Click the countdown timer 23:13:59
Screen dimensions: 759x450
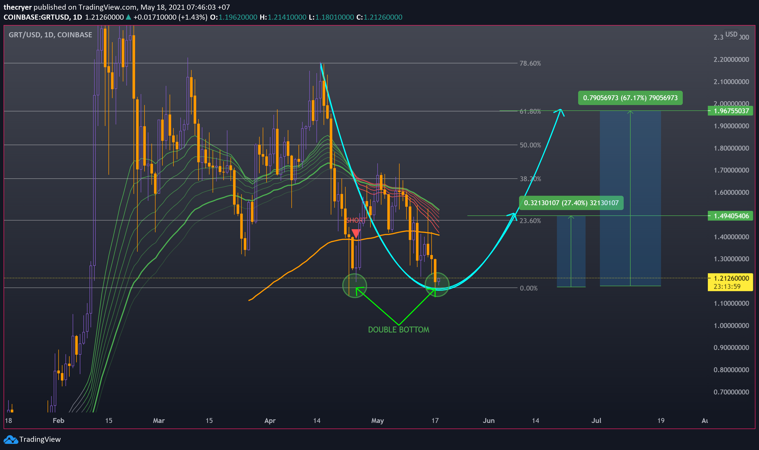point(727,286)
